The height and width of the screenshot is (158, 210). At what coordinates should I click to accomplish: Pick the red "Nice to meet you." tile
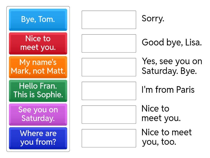38,43
